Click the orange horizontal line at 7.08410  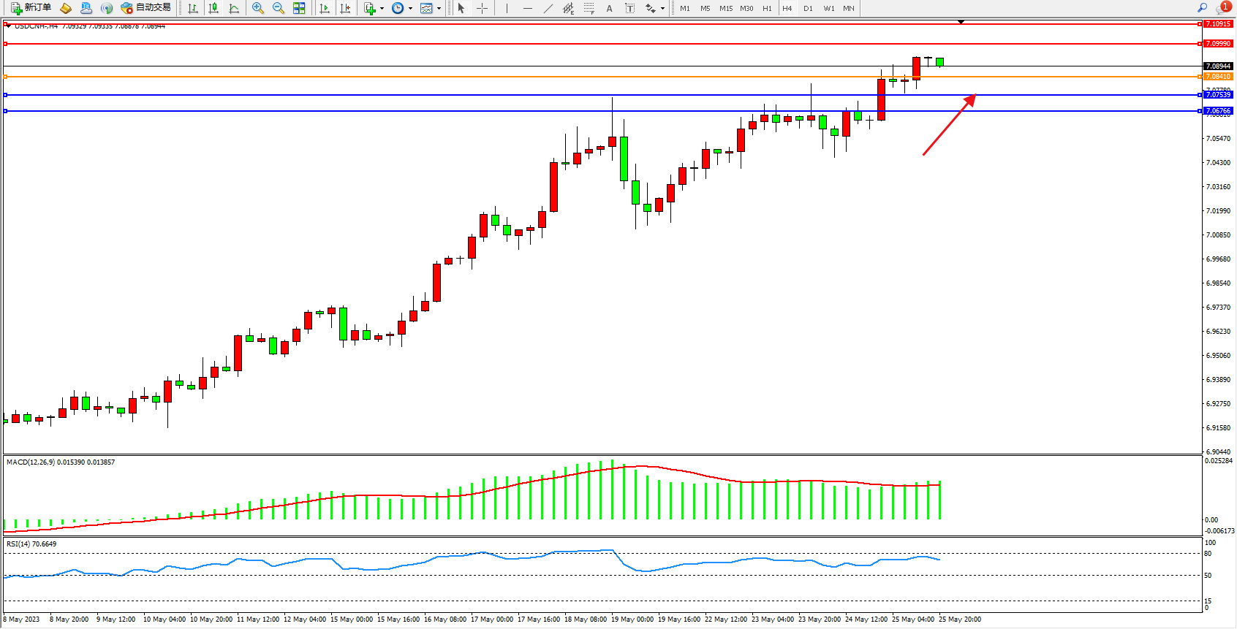[x=585, y=77]
